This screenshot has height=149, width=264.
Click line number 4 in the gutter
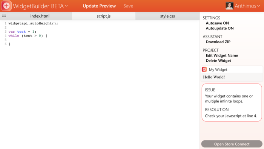pyautogui.click(x=5, y=36)
